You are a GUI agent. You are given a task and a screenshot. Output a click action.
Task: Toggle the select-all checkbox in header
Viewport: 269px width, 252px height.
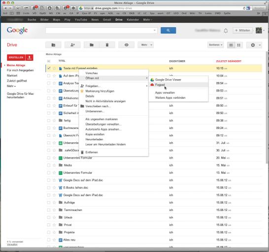49,61
